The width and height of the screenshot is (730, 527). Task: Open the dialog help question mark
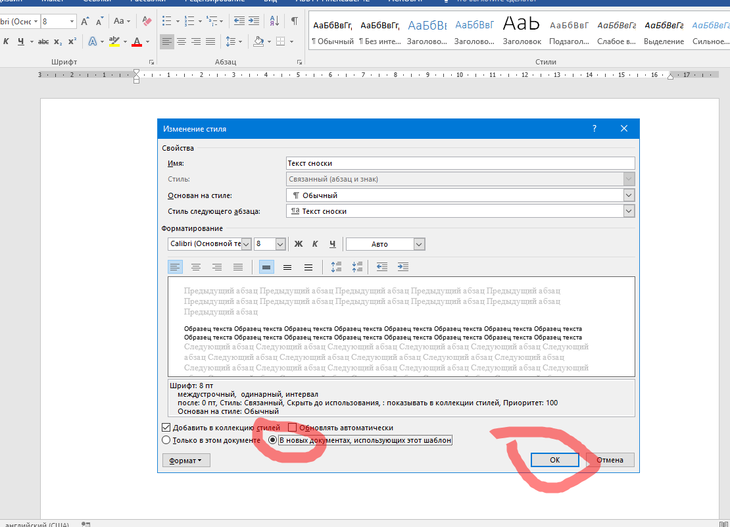tap(595, 129)
